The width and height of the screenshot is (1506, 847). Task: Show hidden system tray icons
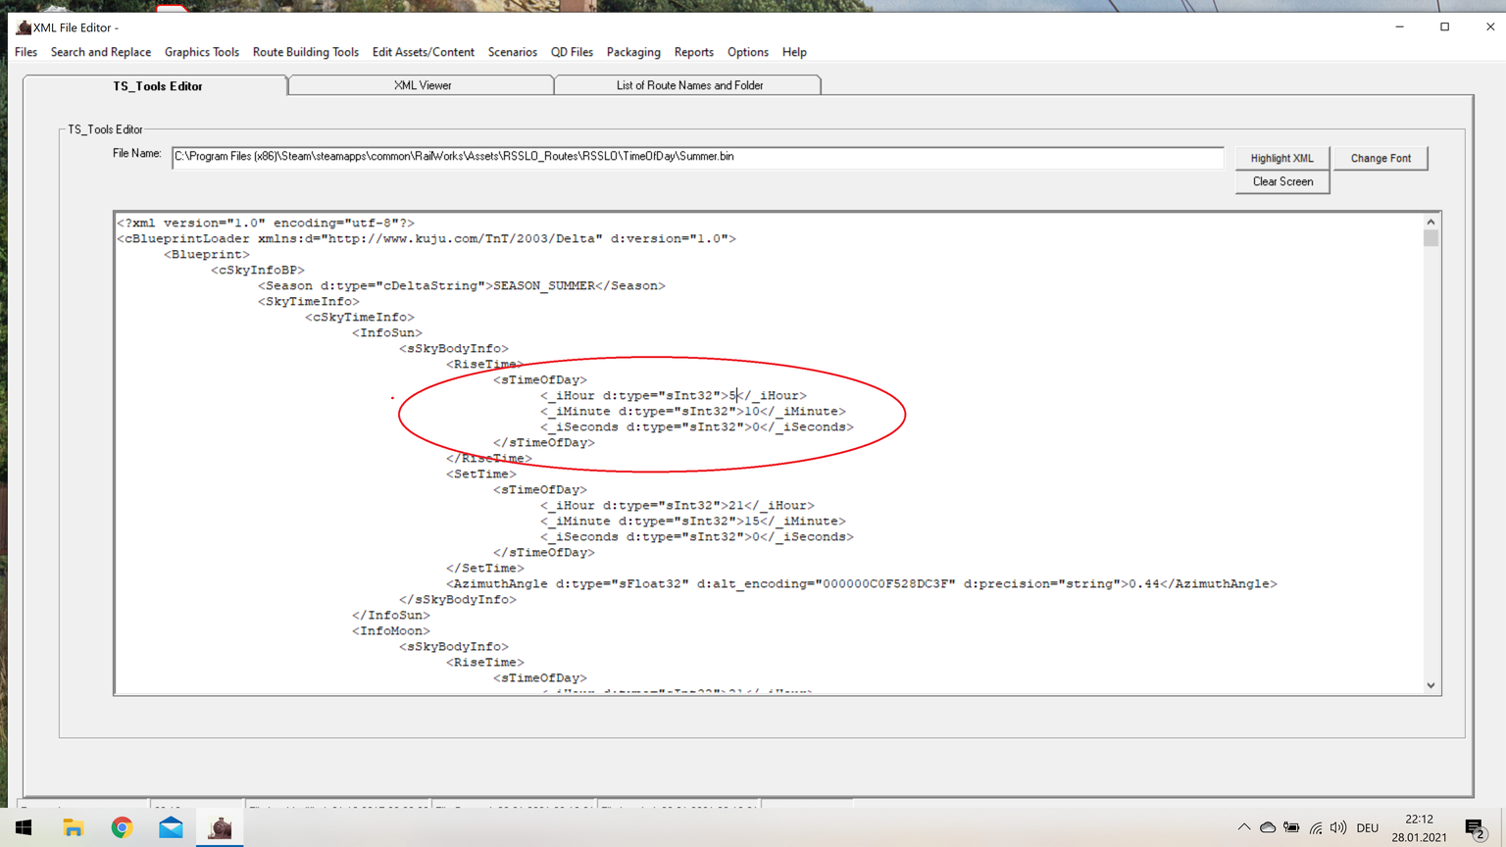pyautogui.click(x=1244, y=827)
